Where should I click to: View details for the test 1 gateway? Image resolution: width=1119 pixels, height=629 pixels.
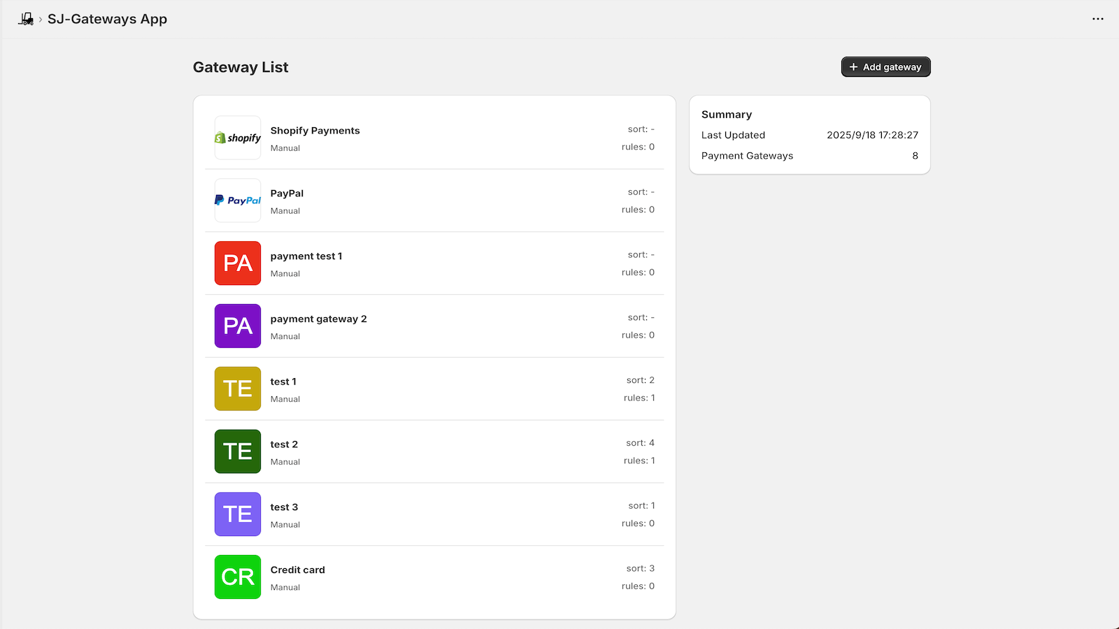click(x=434, y=389)
